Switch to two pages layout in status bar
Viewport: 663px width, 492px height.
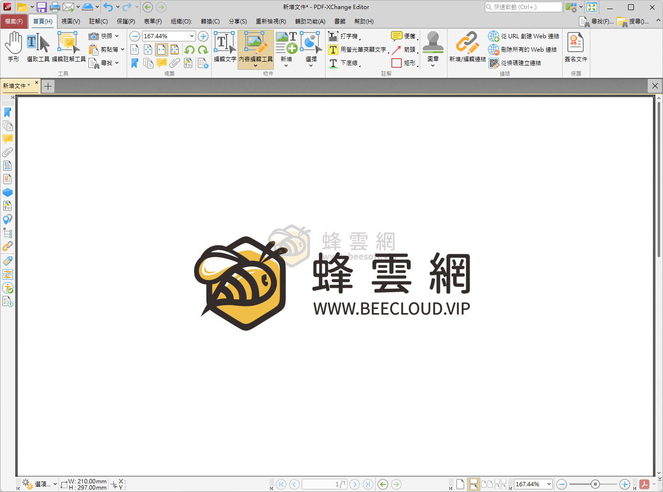[487, 484]
